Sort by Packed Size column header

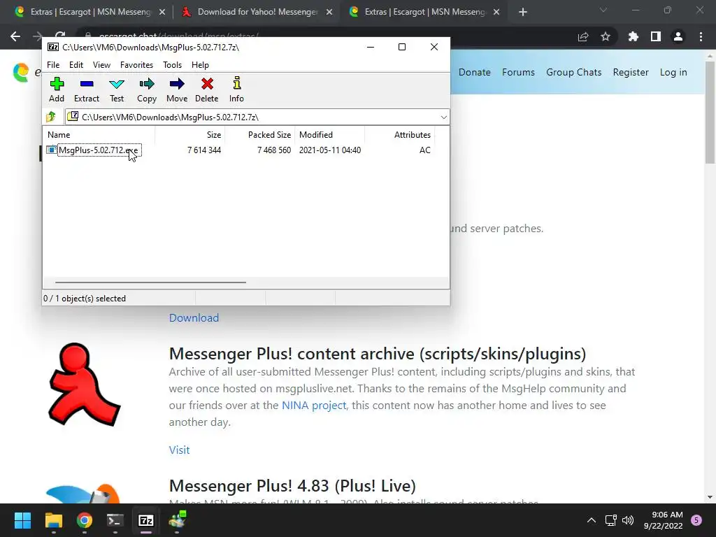pyautogui.click(x=260, y=135)
